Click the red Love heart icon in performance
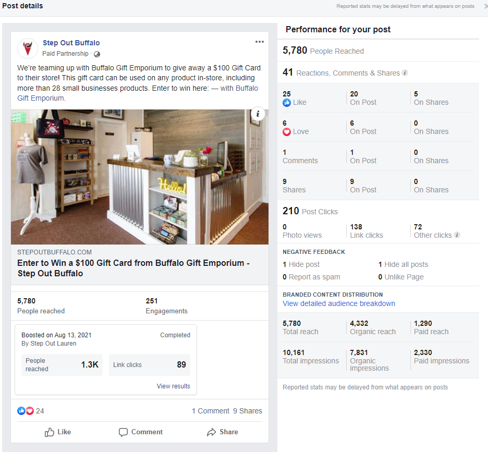 pyautogui.click(x=287, y=132)
